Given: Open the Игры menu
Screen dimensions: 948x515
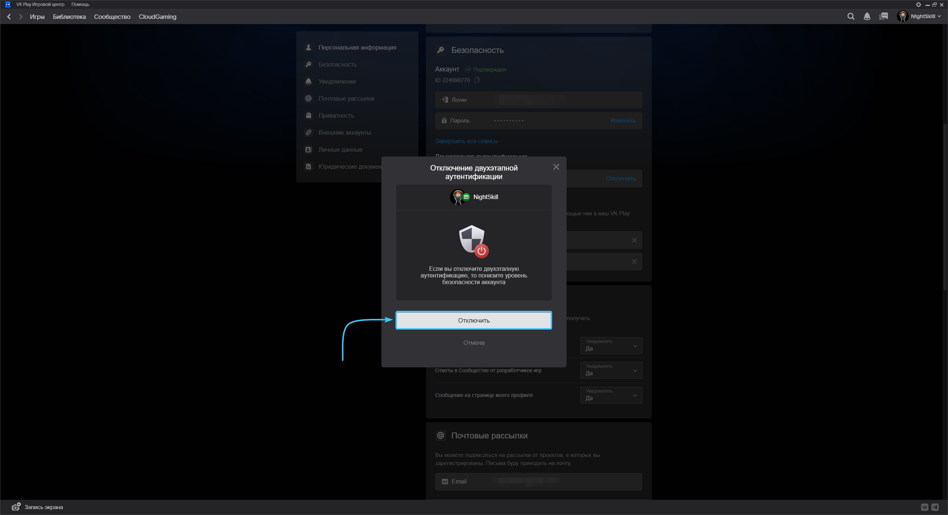Looking at the screenshot, I should pos(37,17).
